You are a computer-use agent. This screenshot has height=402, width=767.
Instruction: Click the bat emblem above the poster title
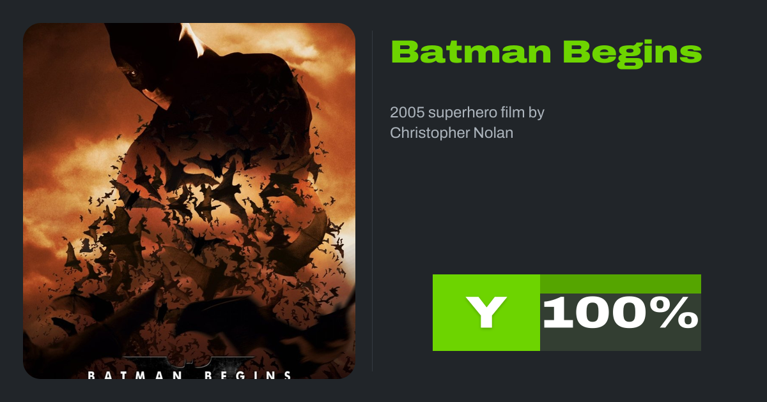pos(189,360)
